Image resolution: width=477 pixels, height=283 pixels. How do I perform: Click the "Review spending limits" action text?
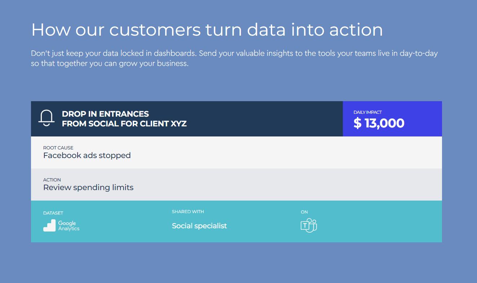(88, 188)
